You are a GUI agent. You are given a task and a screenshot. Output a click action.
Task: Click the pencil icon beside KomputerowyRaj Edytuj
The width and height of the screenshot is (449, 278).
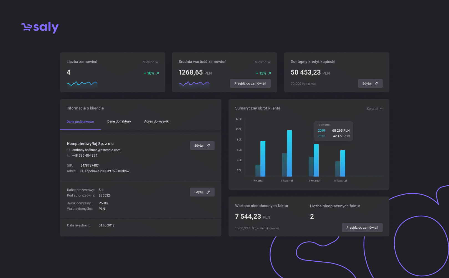click(208, 146)
